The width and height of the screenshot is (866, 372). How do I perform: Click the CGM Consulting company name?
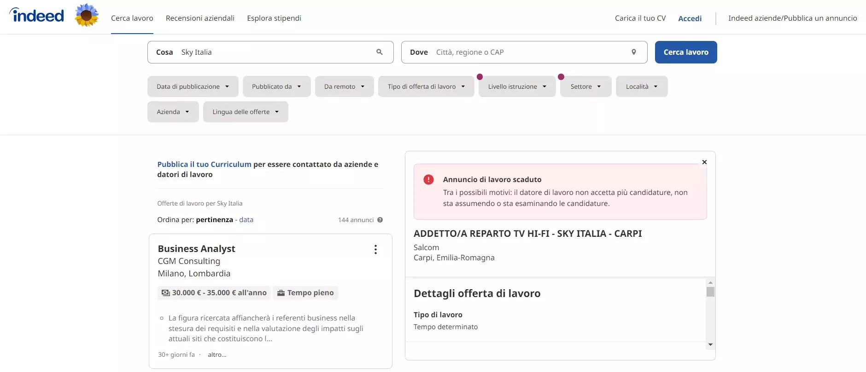[189, 261]
